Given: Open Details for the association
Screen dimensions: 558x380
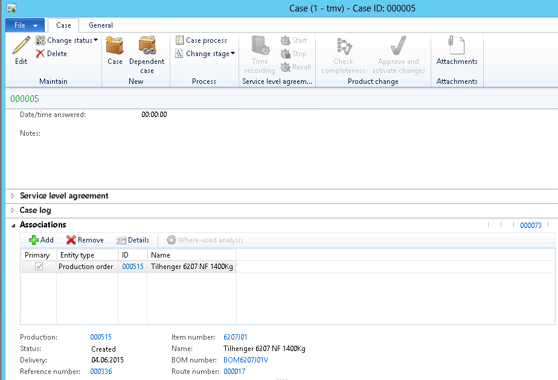Looking at the screenshot, I should [x=133, y=240].
